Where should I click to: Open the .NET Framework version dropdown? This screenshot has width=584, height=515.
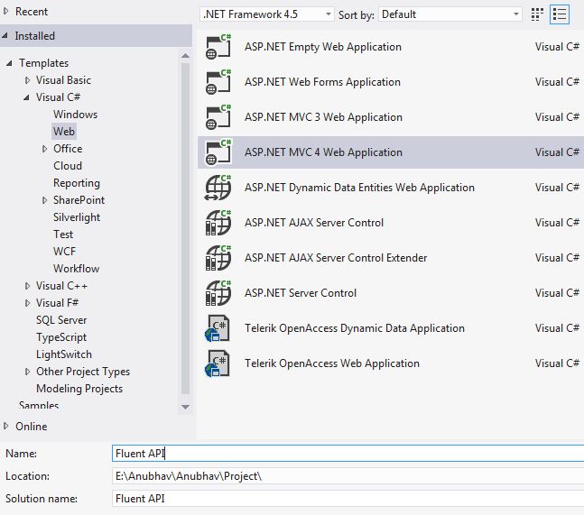click(x=266, y=14)
